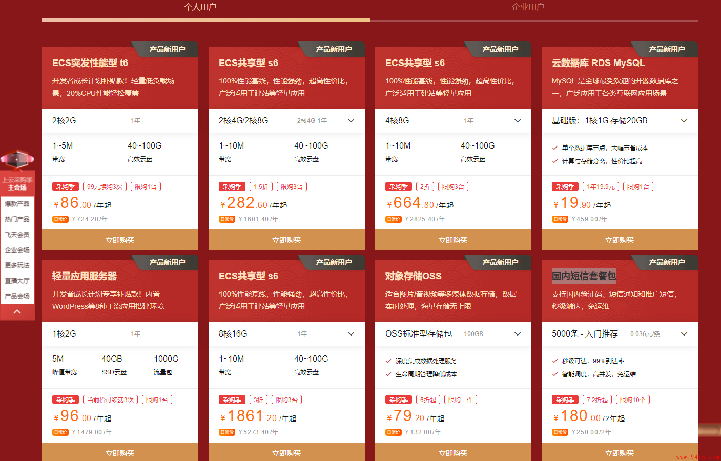This screenshot has height=461, width=721.
Task: Click the 上云采购季 mascot icon in sidebar
Action: pyautogui.click(x=17, y=160)
